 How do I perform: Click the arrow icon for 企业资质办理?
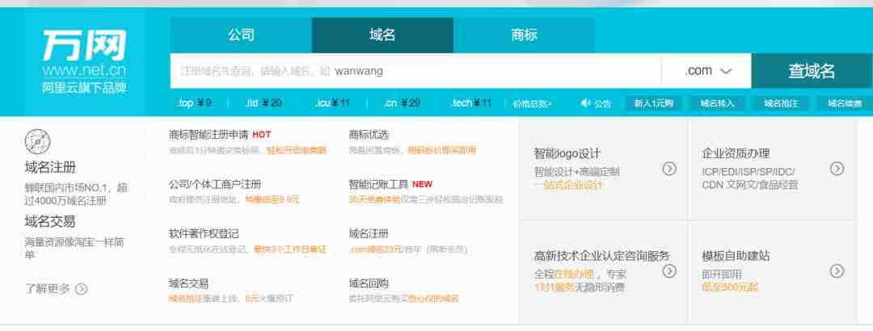[837, 169]
